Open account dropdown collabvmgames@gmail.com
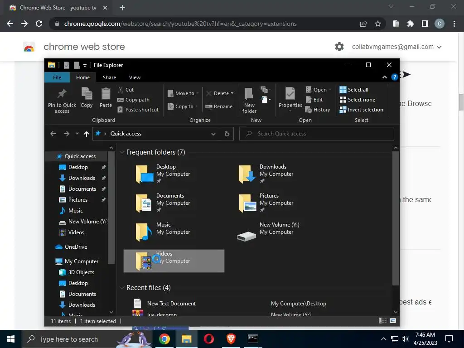The height and width of the screenshot is (348, 464). click(396, 47)
